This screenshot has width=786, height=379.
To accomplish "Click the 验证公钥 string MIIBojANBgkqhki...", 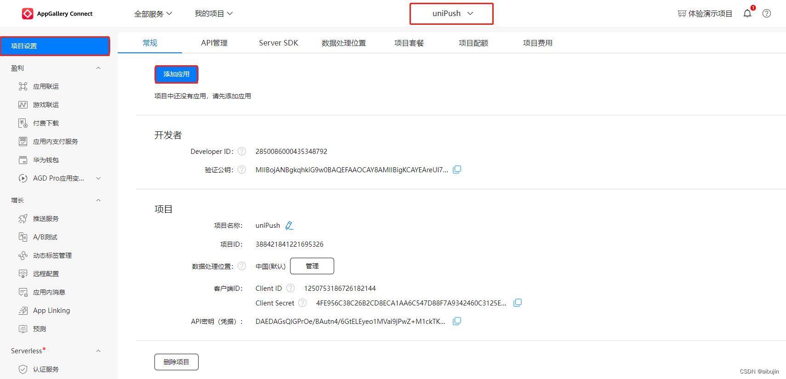I will pos(352,170).
